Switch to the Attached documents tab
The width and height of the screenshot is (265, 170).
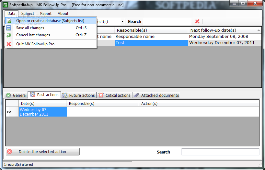tap(156, 95)
